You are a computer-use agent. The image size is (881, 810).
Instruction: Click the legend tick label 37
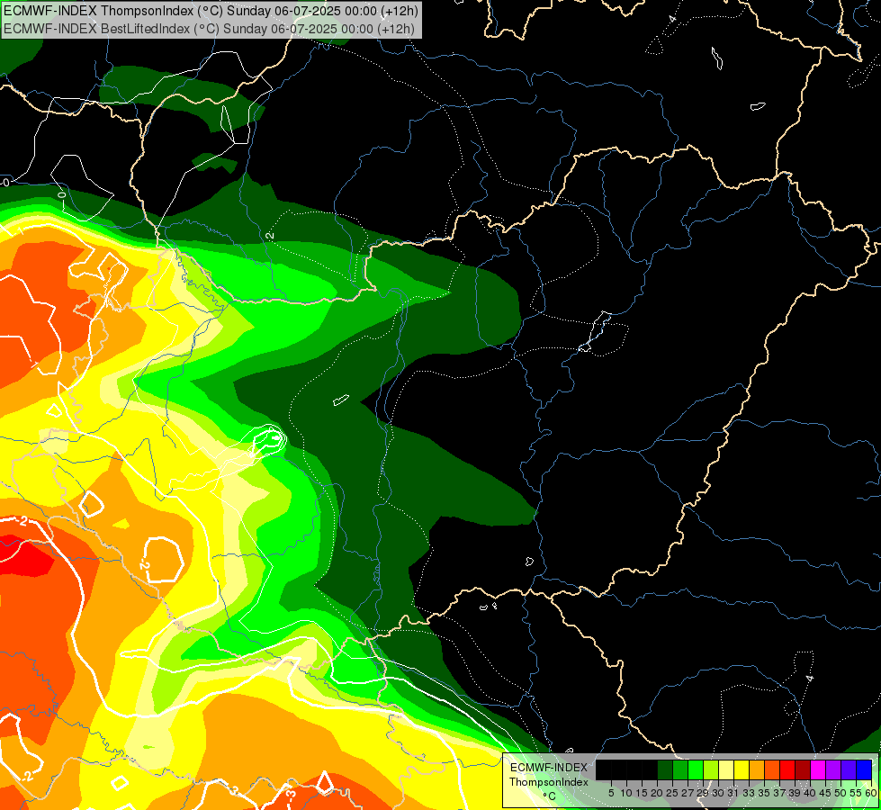tap(779, 793)
